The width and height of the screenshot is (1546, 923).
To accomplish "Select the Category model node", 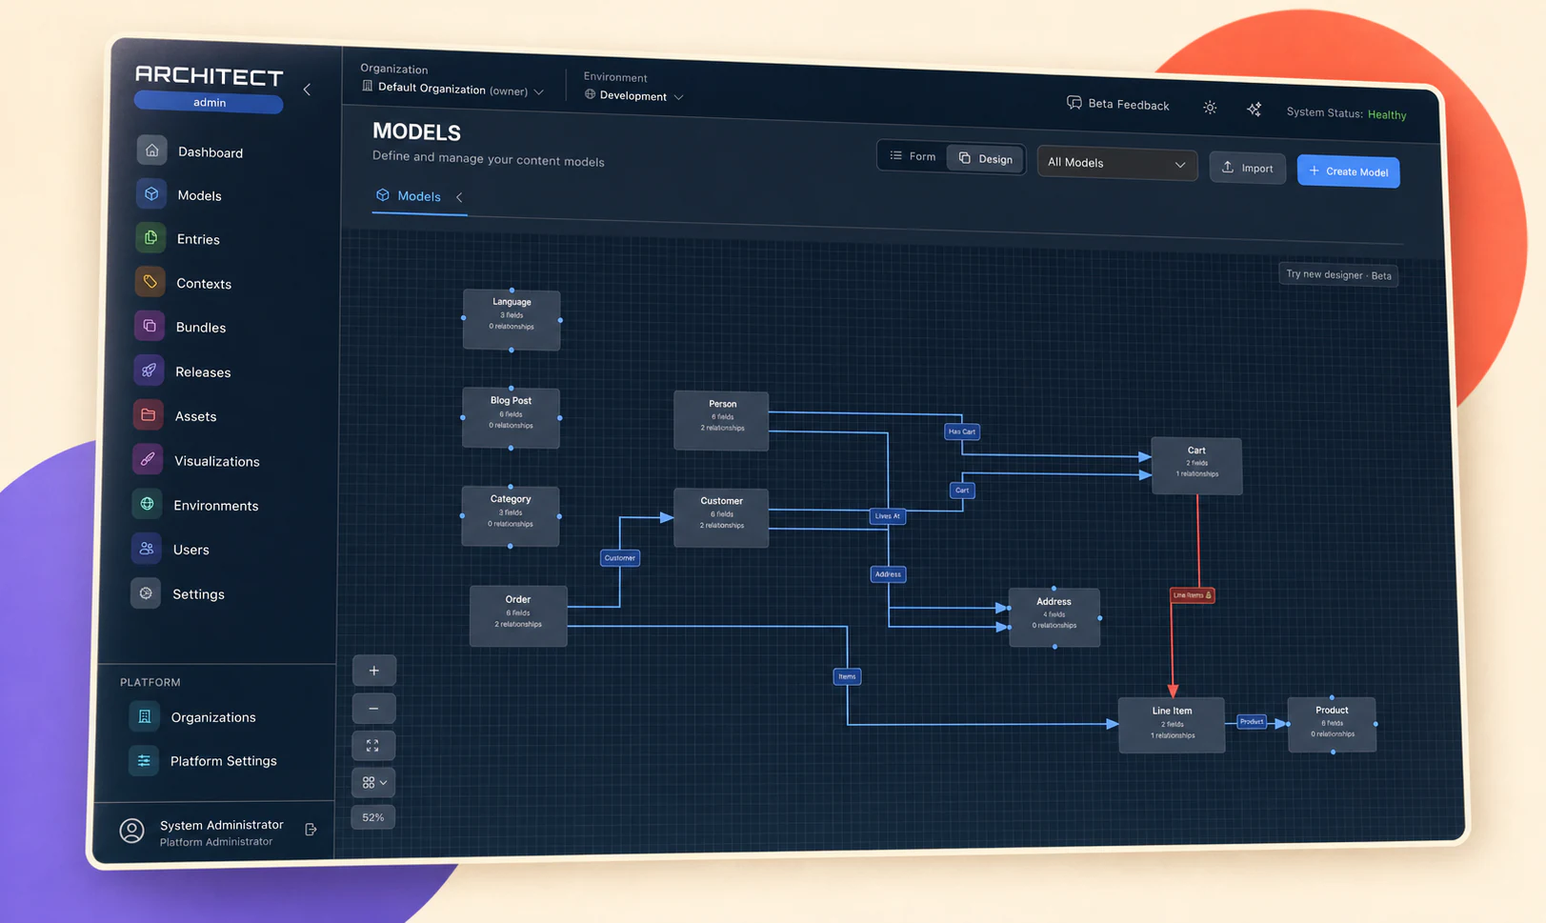I will (511, 516).
